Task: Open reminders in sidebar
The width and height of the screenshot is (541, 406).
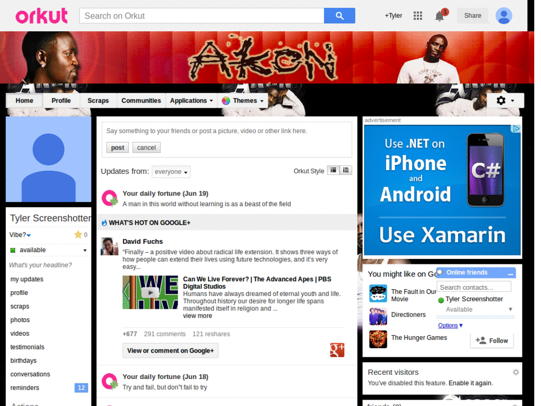Action: [24, 387]
